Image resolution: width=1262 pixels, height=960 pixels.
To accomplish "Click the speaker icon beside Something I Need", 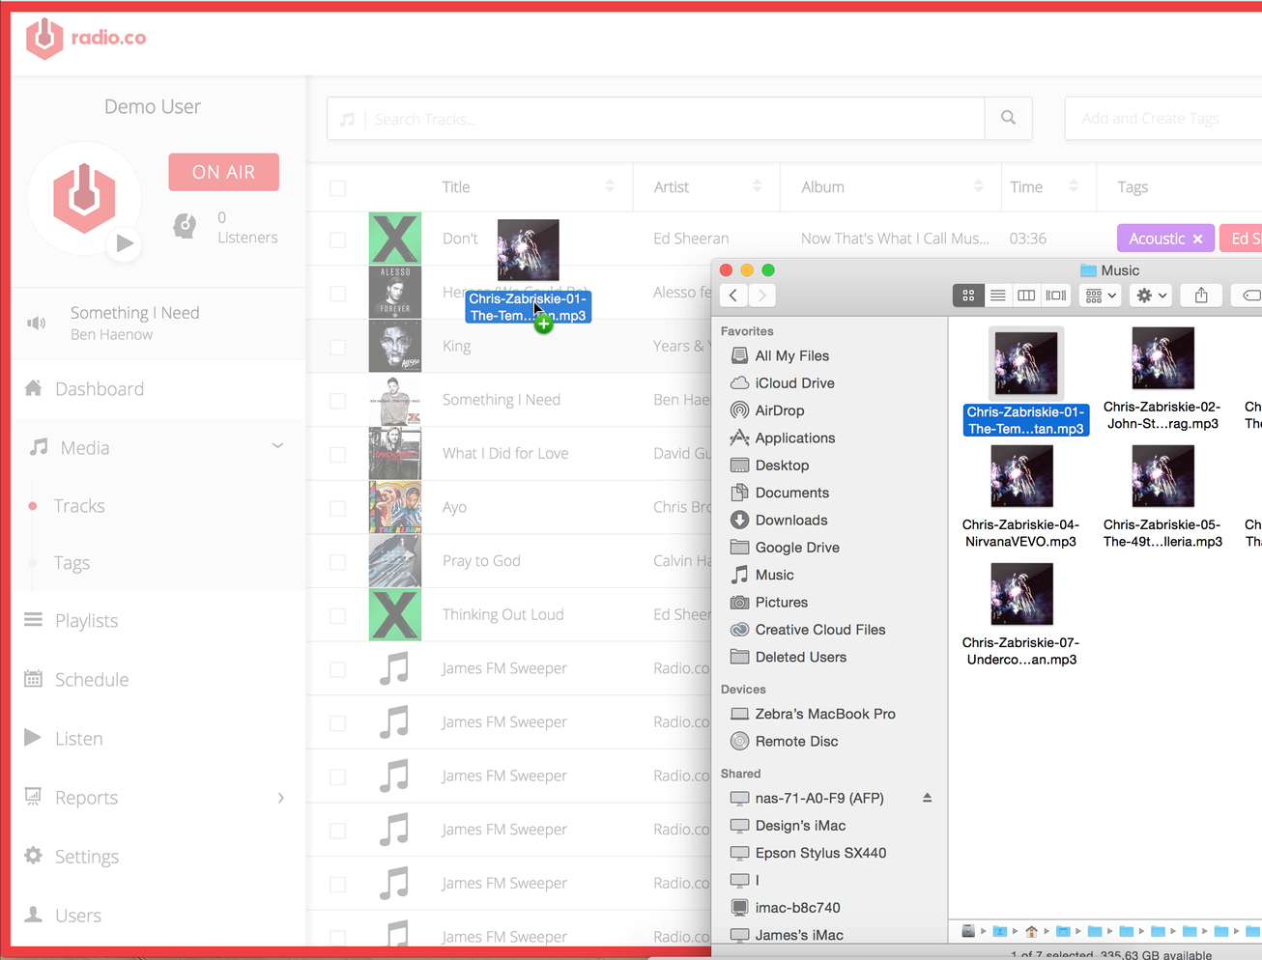I will tap(37, 323).
